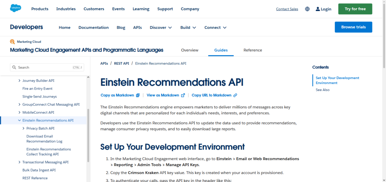Open Bulk Data Ingest API page
This screenshot has width=386, height=182.
pyautogui.click(x=39, y=170)
